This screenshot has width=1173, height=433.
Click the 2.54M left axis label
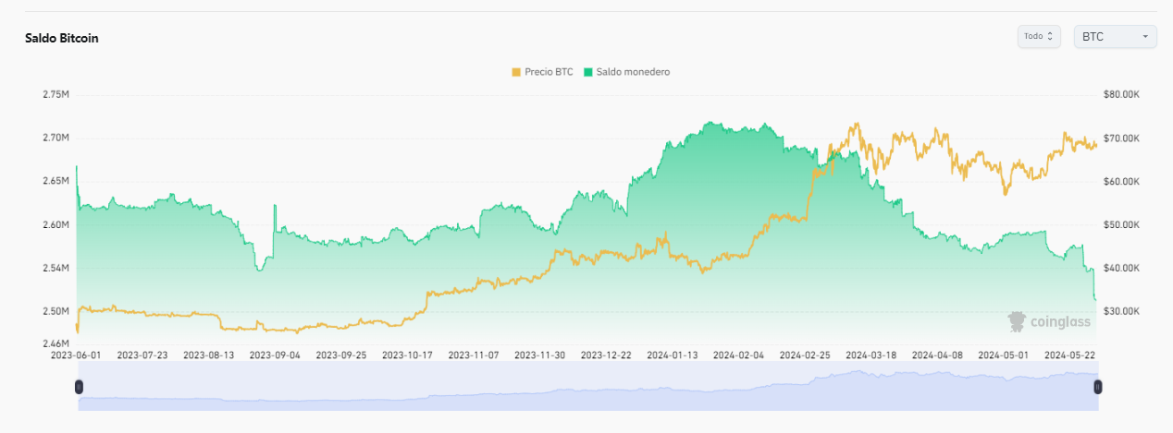(x=56, y=268)
